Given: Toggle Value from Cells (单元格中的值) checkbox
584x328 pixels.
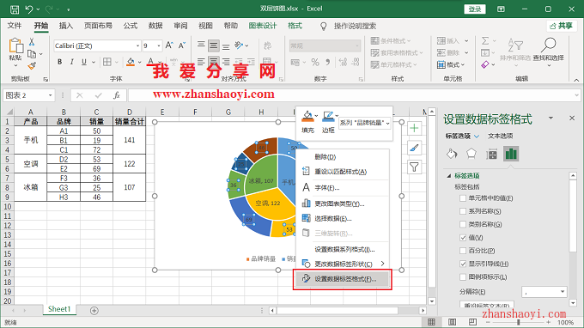Looking at the screenshot, I should click(463, 198).
